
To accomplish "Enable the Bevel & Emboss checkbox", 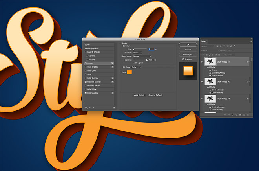I will [x=86, y=52].
